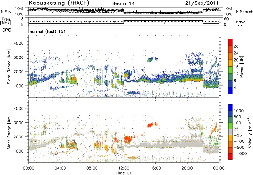The width and height of the screenshot is (253, 175).
Task: Click the 'CPID' label
Action: 7,30
